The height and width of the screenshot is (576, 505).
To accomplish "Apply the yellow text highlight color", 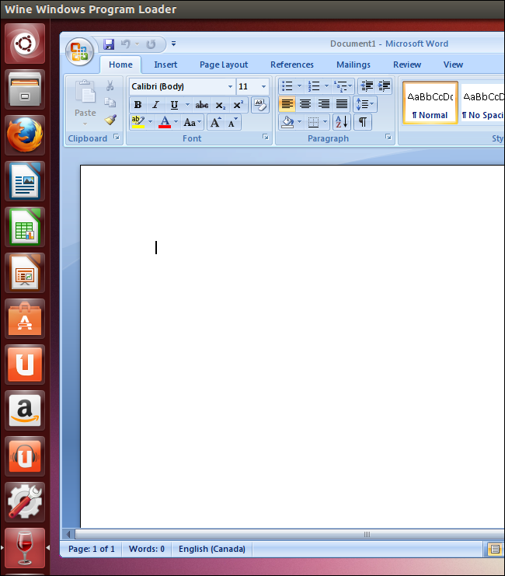I will (137, 122).
